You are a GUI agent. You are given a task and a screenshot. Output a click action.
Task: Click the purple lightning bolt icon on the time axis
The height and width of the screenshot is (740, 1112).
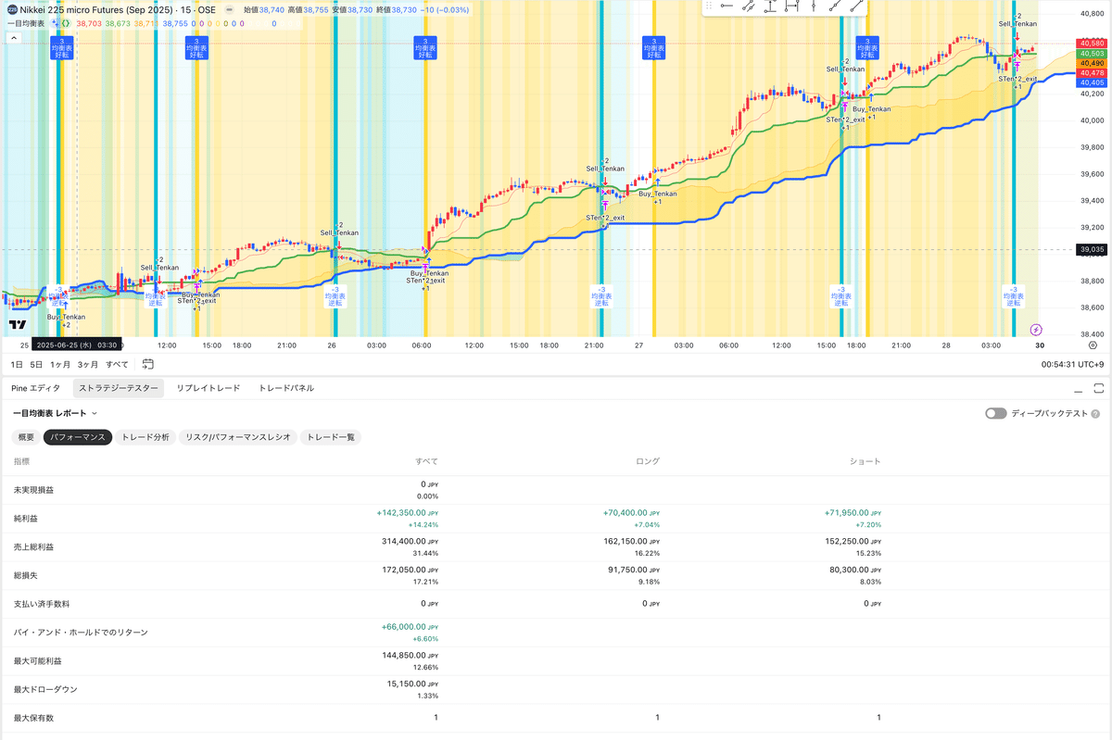pyautogui.click(x=1036, y=329)
